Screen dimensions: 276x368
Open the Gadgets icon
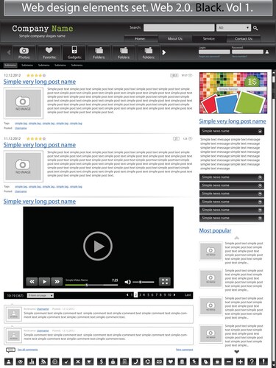pyautogui.click(x=74, y=50)
